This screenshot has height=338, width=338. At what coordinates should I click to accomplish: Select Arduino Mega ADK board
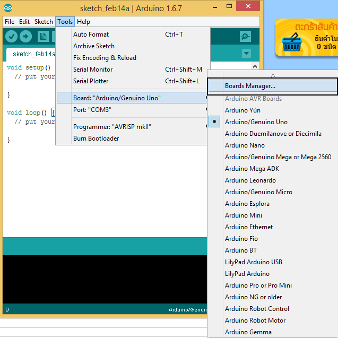[273, 169]
